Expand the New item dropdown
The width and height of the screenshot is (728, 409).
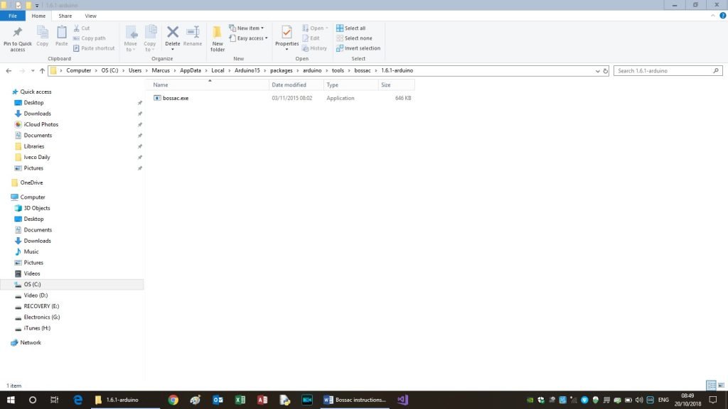pos(246,28)
